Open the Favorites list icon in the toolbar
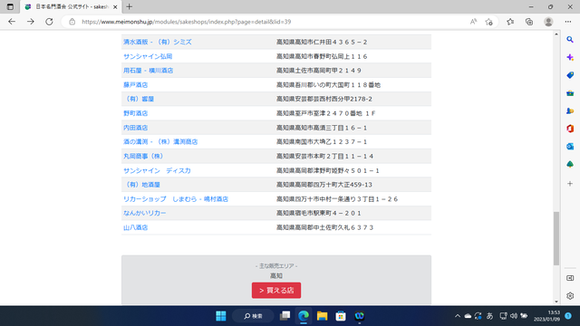Screen dimensions: 580x326 tap(510, 22)
